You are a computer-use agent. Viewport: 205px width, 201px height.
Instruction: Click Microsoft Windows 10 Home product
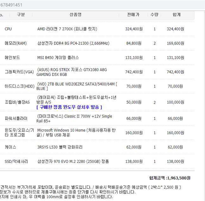(x=76, y=133)
